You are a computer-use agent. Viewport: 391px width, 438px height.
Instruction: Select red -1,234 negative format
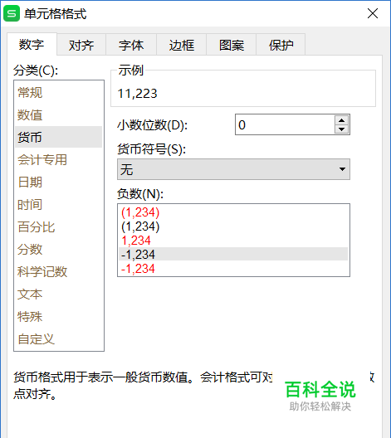233,269
